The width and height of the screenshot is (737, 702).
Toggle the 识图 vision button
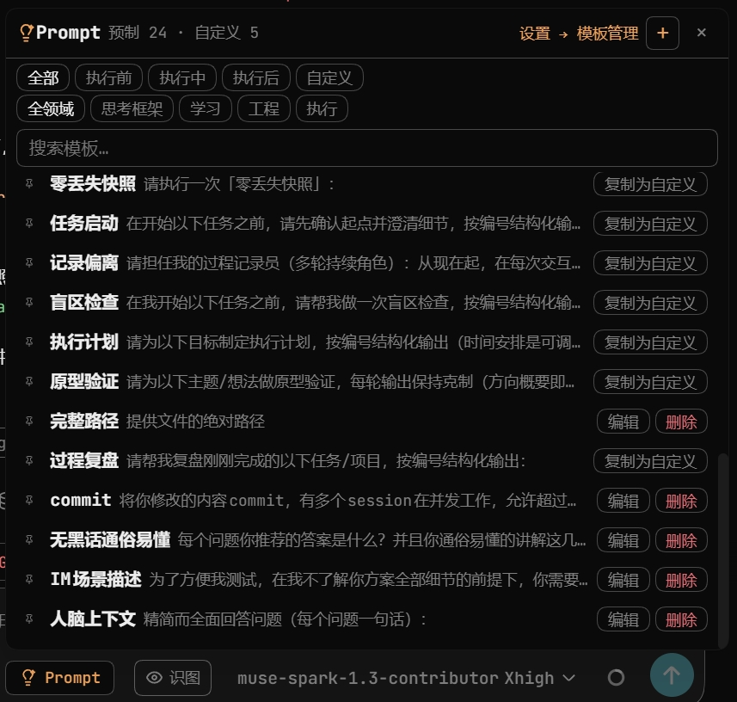pyautogui.click(x=173, y=678)
